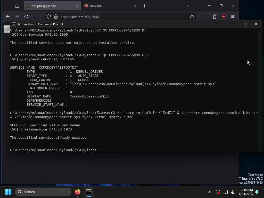Open muted volume tray icon
The width and height of the screenshot is (264, 198).
[x=233, y=192]
